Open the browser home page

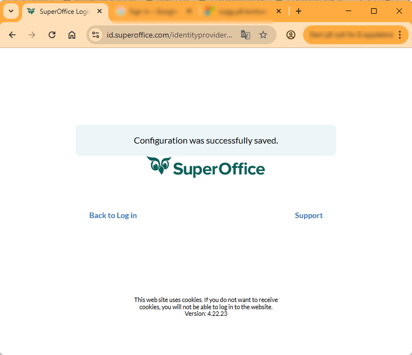72,35
